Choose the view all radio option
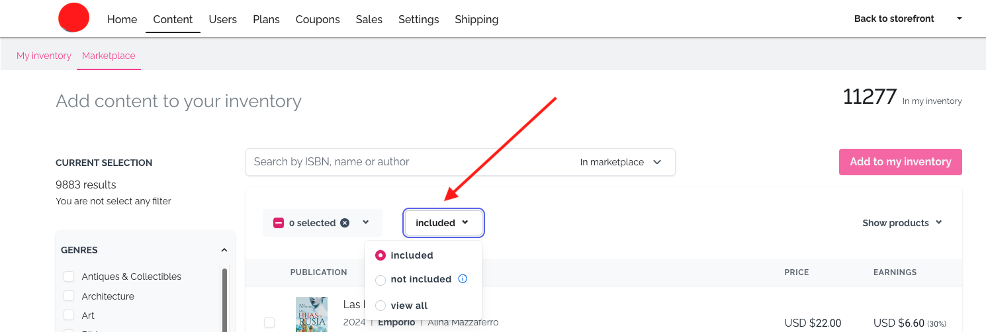This screenshot has height=332, width=986. 381,306
